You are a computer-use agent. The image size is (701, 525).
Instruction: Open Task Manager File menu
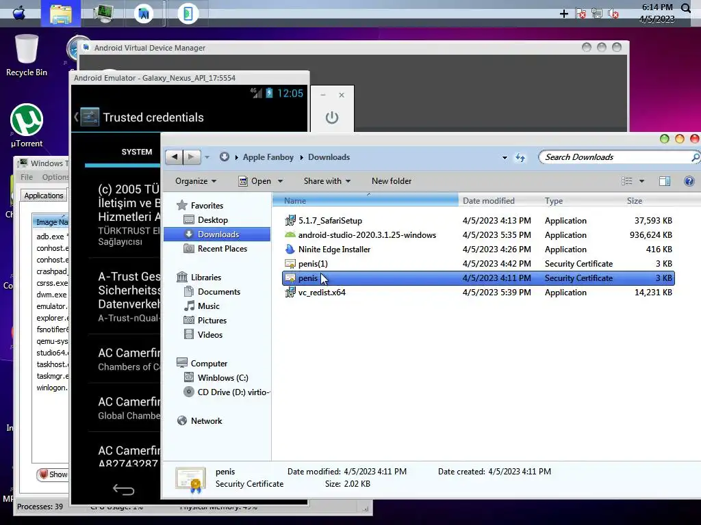coord(27,177)
